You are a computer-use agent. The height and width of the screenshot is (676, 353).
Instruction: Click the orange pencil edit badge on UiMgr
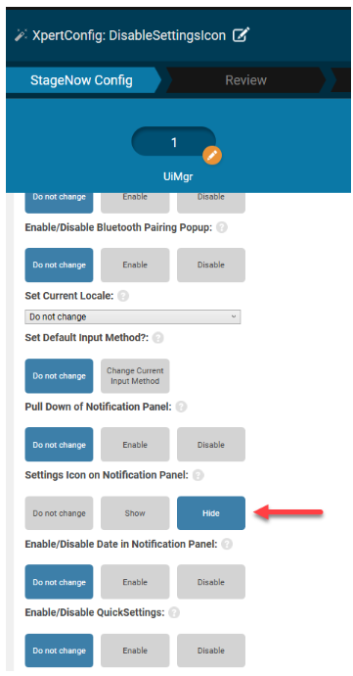tap(212, 156)
